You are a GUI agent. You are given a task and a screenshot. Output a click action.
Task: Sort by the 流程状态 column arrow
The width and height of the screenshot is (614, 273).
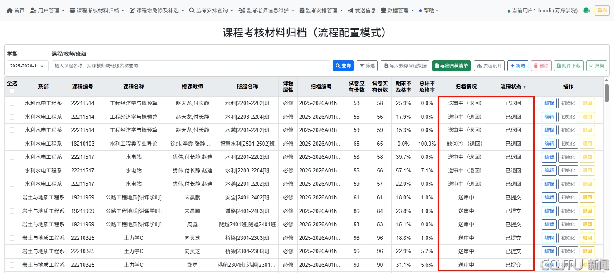525,87
